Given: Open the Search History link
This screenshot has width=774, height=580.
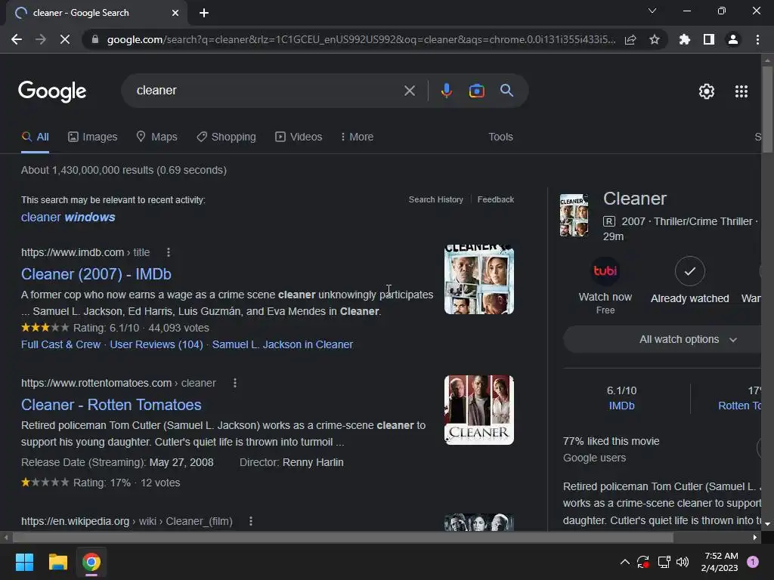Looking at the screenshot, I should 436,199.
